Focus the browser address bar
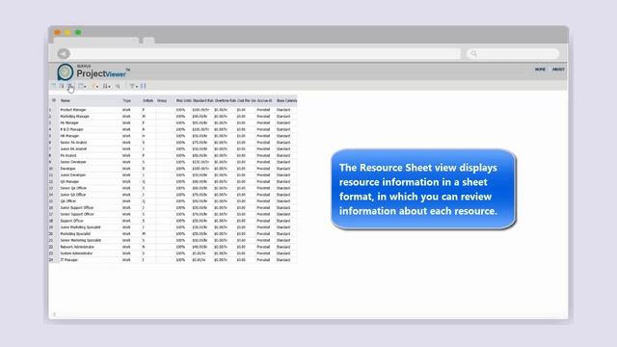 pos(266,54)
